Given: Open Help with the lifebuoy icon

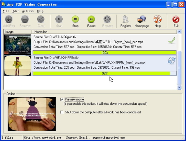Looking at the screenshot, I should [157, 19].
